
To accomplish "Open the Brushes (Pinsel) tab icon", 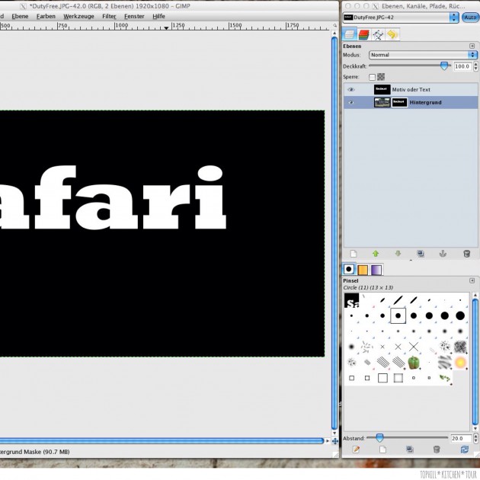I will [349, 270].
